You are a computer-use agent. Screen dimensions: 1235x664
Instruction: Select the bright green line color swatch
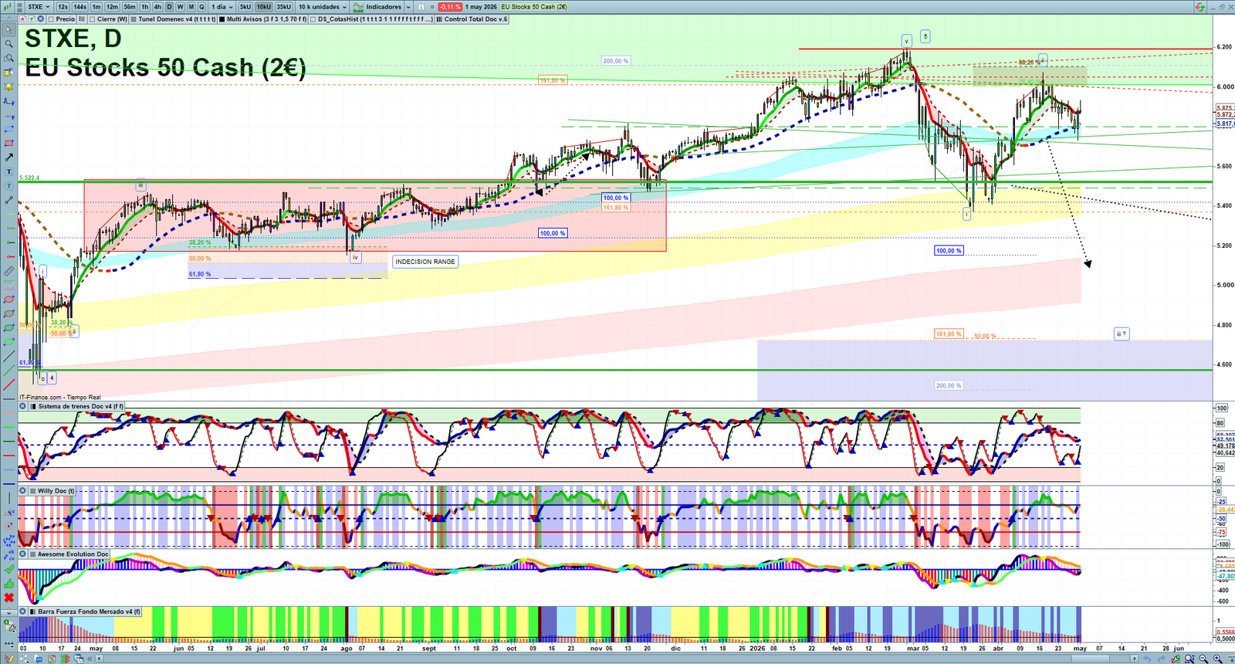coord(8,427)
